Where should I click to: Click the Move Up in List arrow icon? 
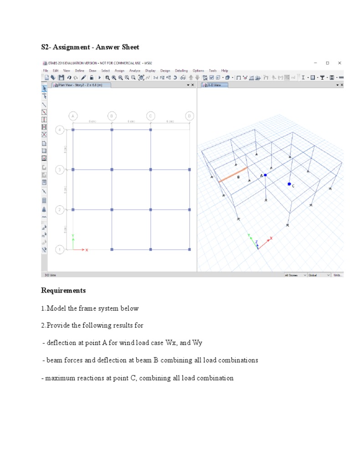(191, 77)
